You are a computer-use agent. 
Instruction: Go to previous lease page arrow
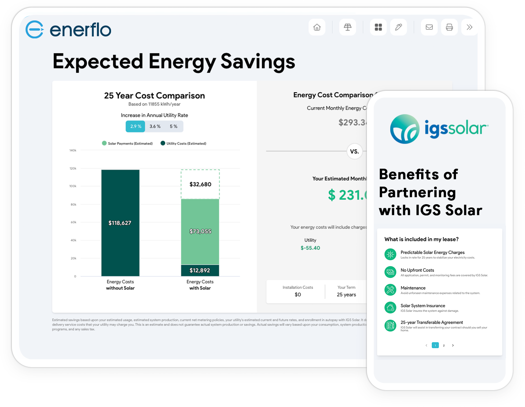pyautogui.click(x=427, y=345)
